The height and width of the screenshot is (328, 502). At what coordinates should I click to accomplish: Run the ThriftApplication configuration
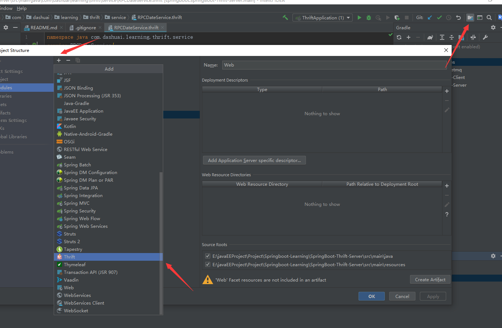(x=359, y=17)
